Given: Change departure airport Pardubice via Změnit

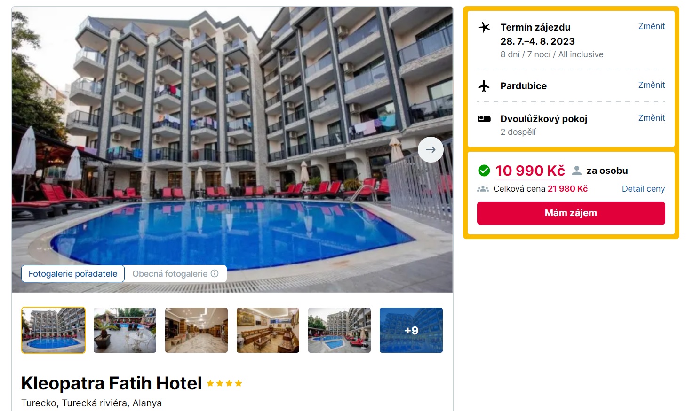Looking at the screenshot, I should tap(652, 85).
